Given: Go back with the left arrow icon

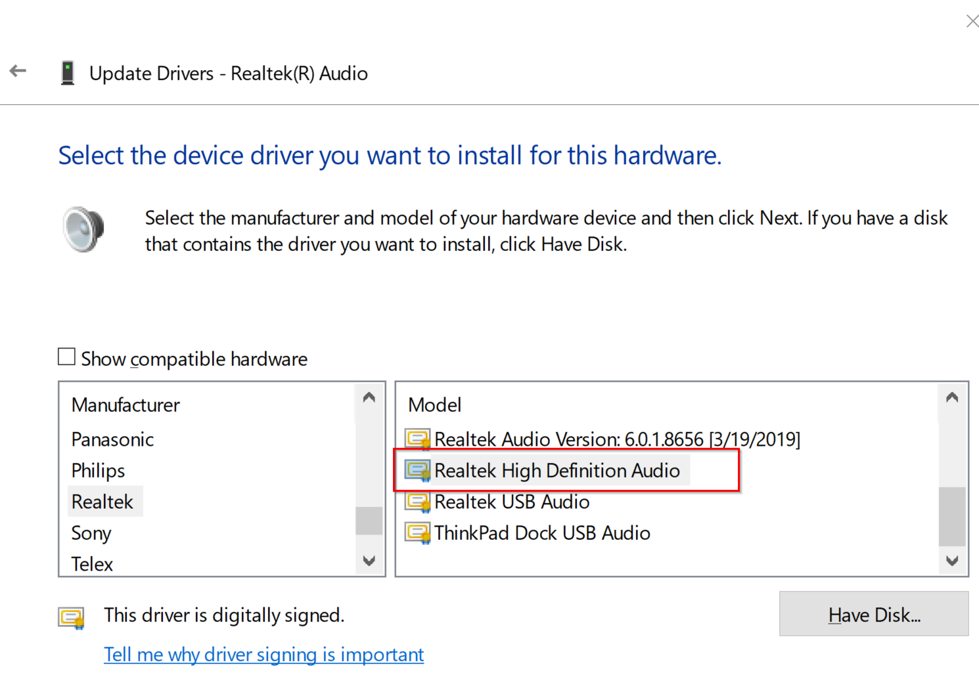Looking at the screenshot, I should click(18, 71).
